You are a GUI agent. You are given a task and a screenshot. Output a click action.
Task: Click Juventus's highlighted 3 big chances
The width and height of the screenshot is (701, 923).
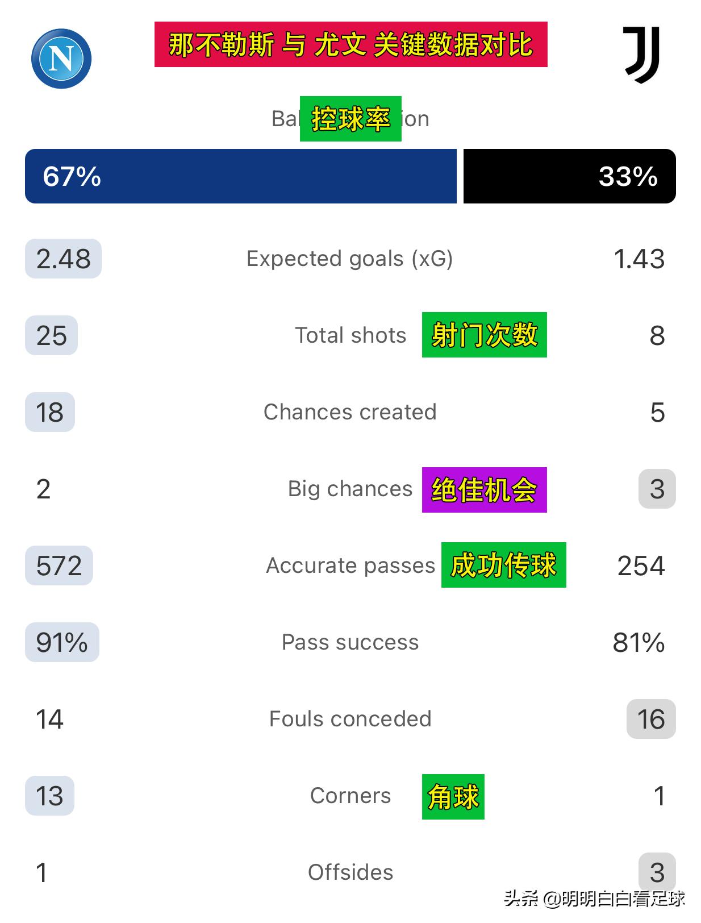(x=657, y=489)
